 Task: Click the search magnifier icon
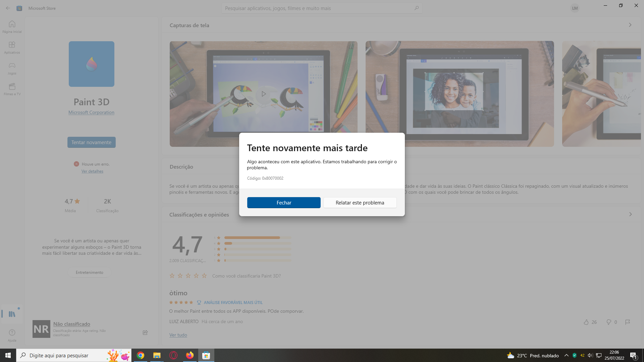coord(417,8)
